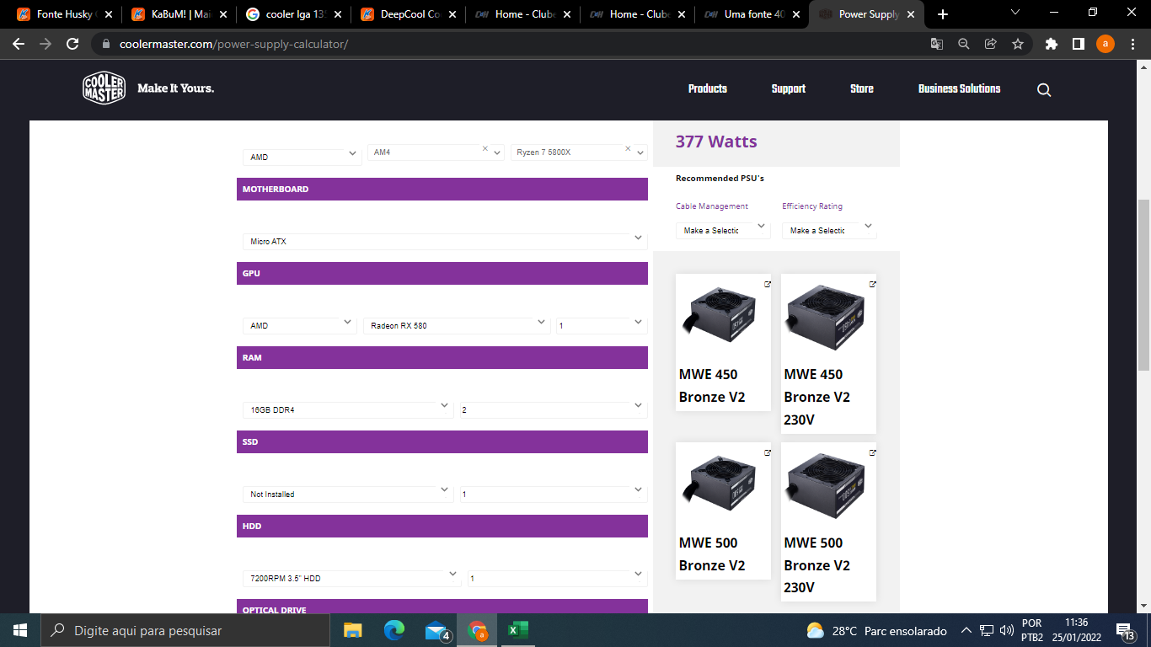Click the translate page icon
Screen dimensions: 1151x647
pos(937,44)
